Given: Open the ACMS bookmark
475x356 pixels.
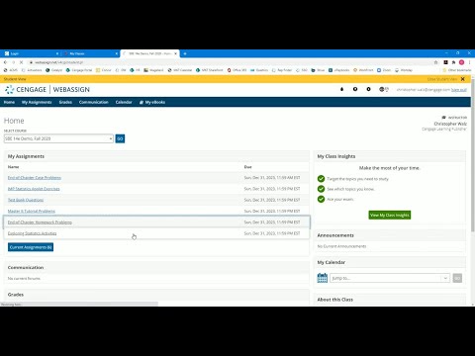Looking at the screenshot, I should [x=10, y=70].
